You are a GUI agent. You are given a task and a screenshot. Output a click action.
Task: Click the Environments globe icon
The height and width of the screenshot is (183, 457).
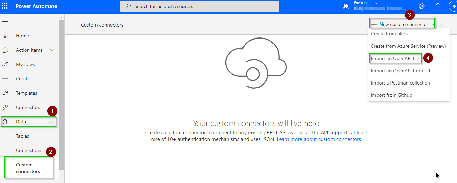pos(346,6)
